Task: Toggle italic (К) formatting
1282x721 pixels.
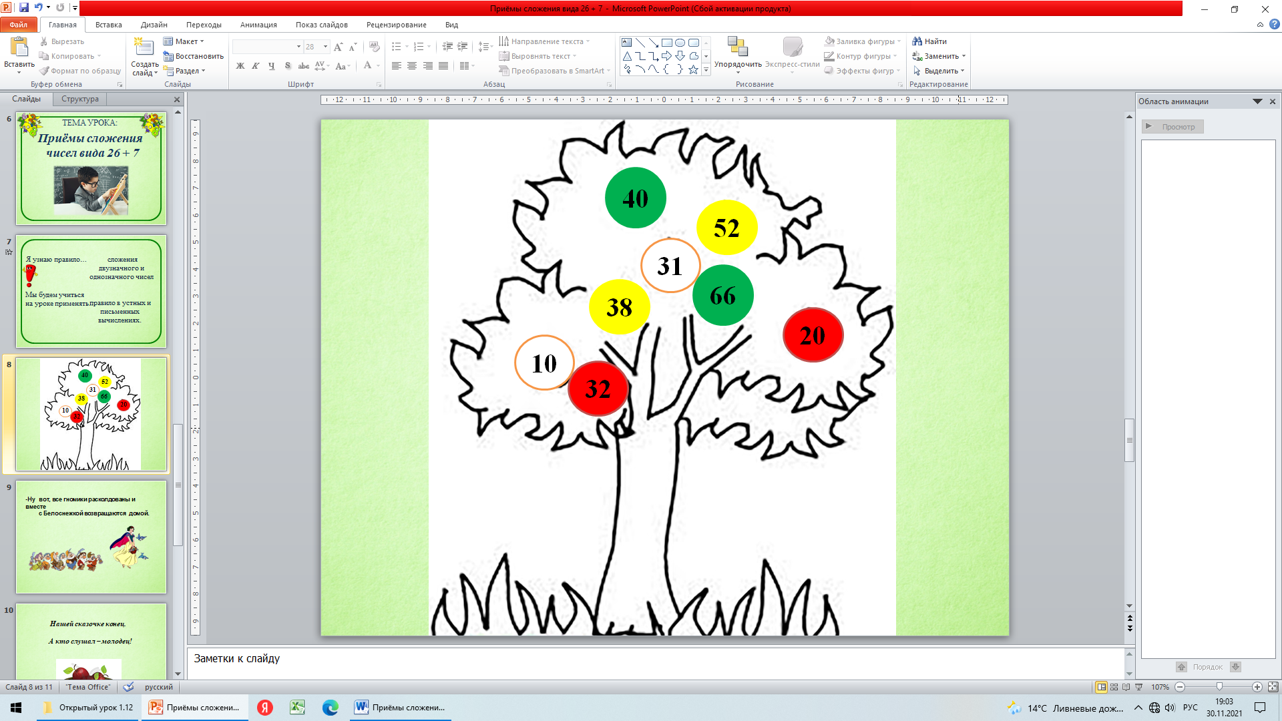Action: [256, 66]
